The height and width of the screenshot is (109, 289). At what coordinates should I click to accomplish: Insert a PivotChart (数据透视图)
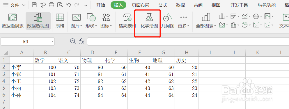point(38,21)
